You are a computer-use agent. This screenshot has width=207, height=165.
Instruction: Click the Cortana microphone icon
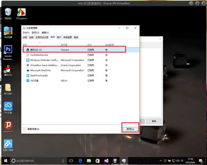tap(63, 161)
